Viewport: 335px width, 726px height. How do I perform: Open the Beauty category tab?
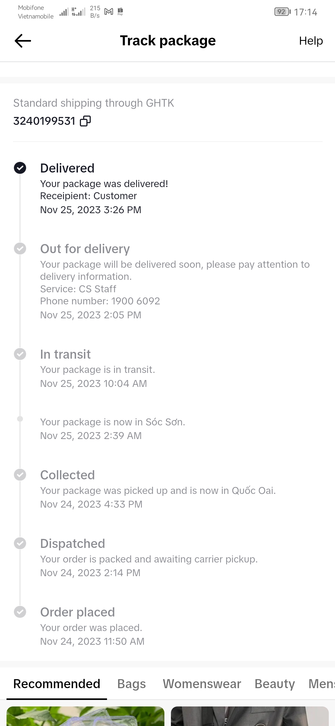coord(275,684)
